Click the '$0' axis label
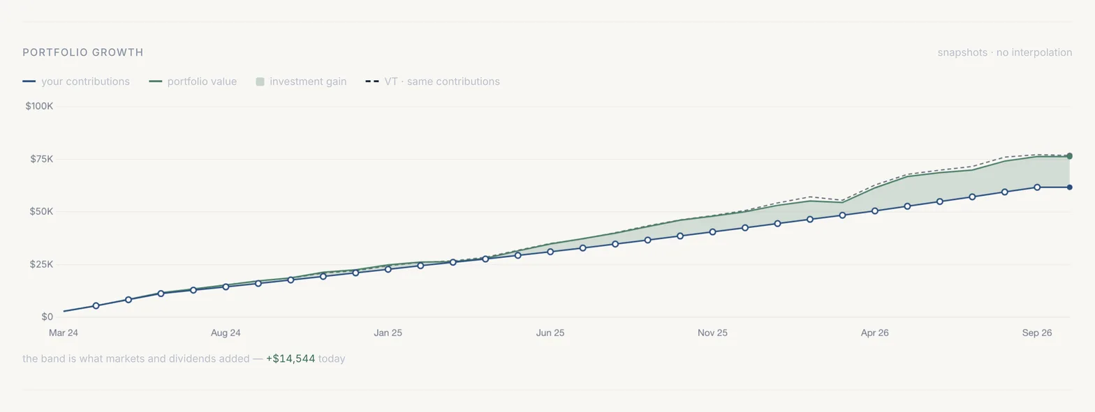This screenshot has height=412, width=1095. [x=47, y=317]
